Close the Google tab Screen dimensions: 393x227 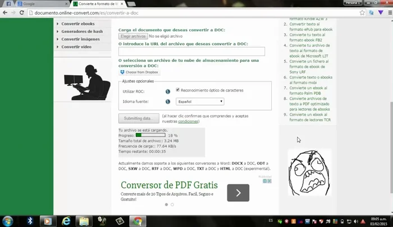coord(66,4)
